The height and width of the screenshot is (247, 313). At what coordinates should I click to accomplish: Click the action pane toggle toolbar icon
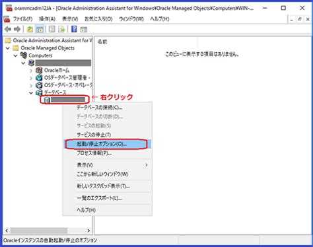point(84,29)
